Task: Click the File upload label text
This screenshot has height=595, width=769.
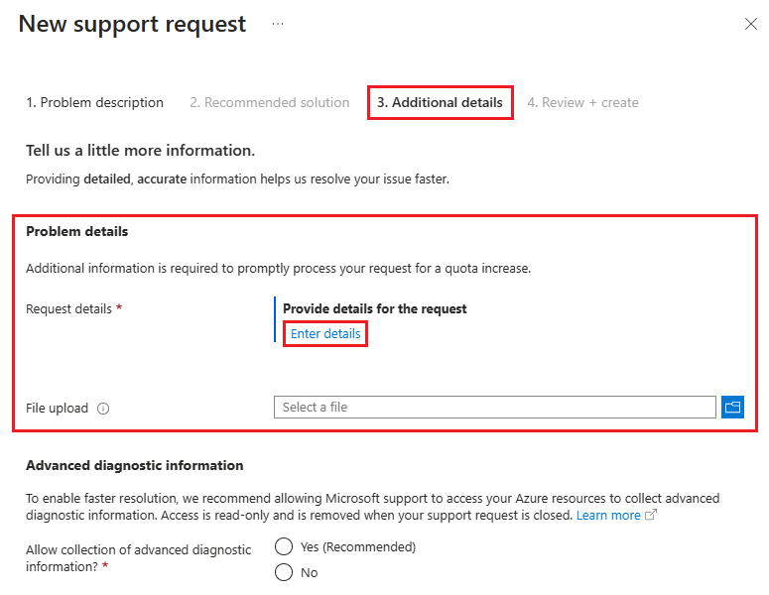Action: point(57,408)
